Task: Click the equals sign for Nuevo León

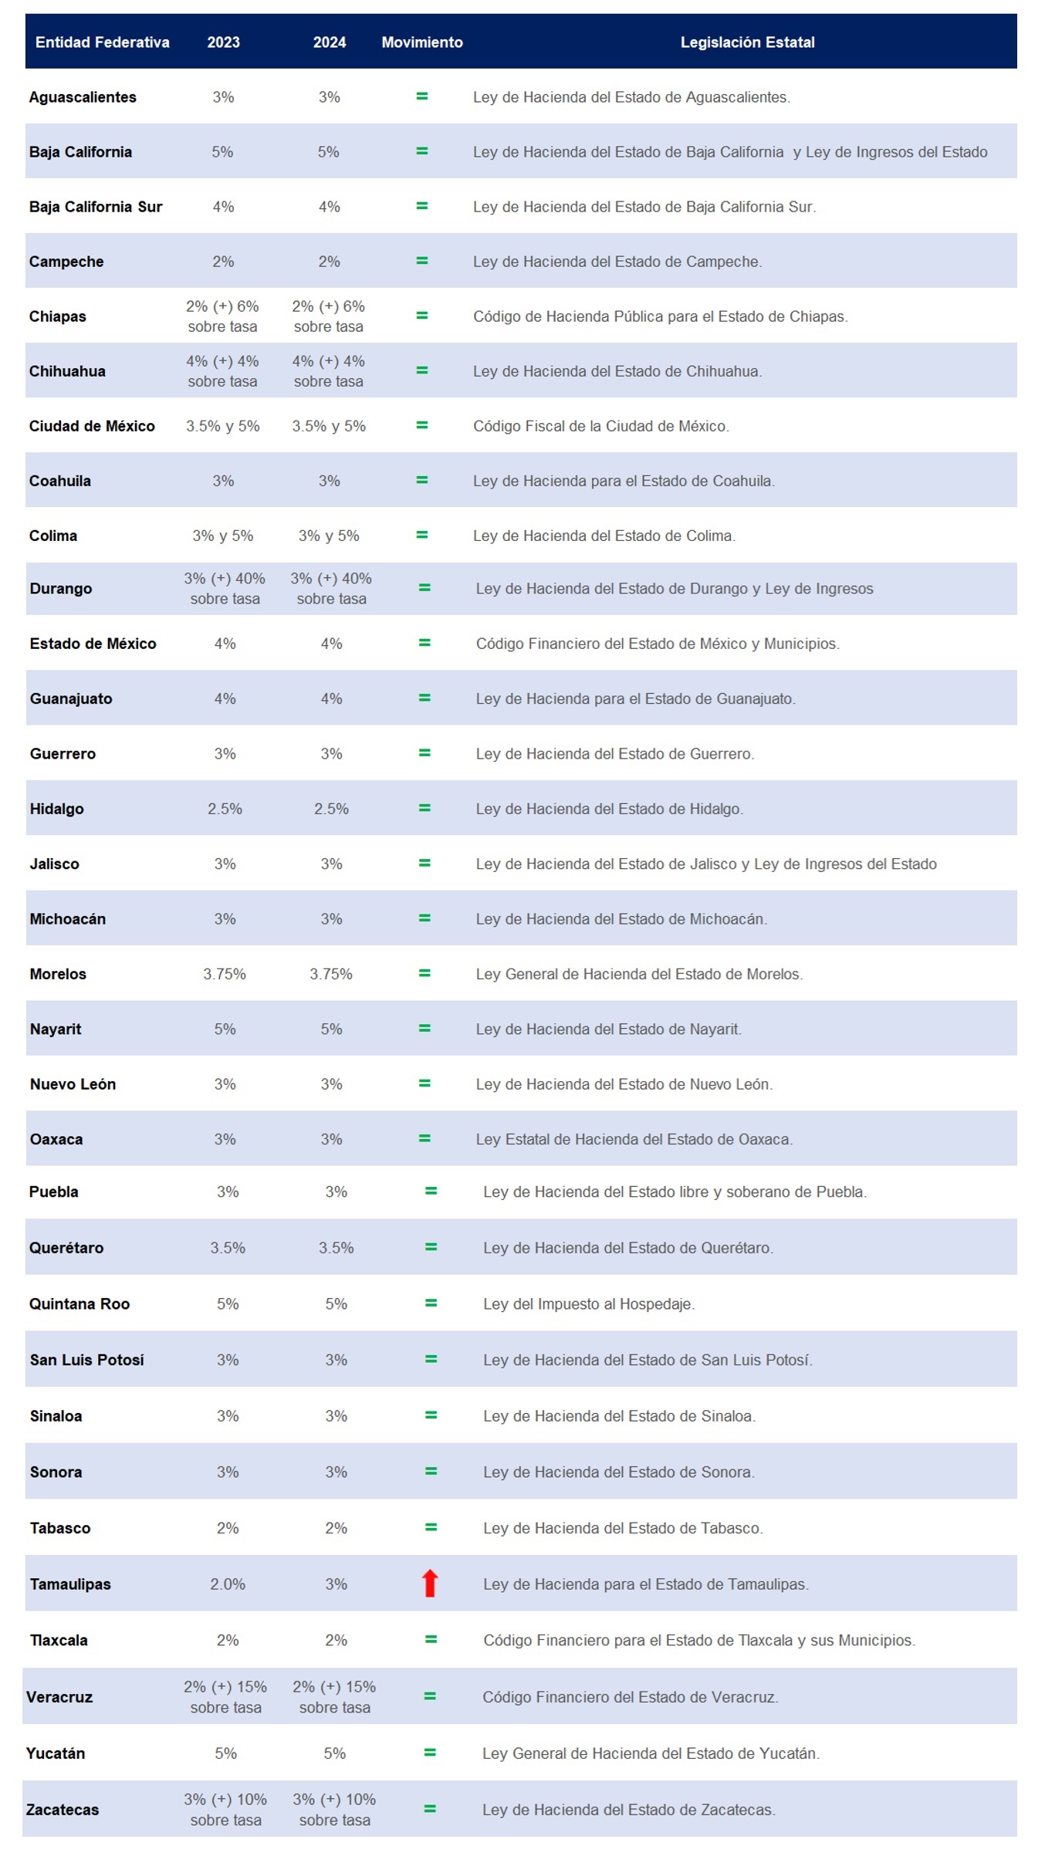Action: point(424,1084)
